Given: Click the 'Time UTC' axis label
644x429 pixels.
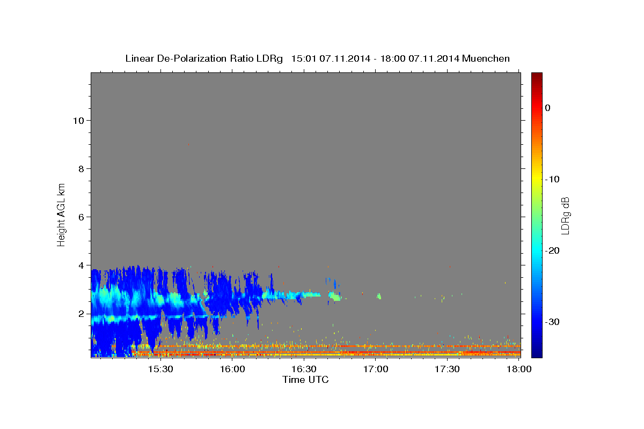Looking at the screenshot, I should 305,380.
